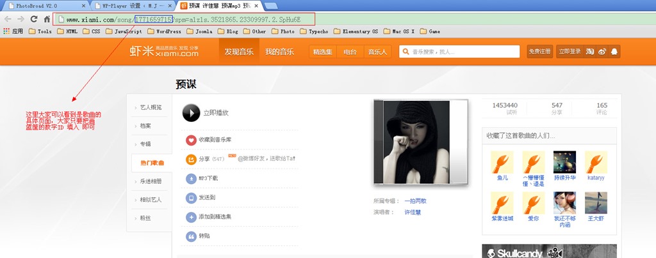The height and width of the screenshot is (258, 656).
Task: Open the 发现音乐 navigation tab
Action: (x=239, y=52)
